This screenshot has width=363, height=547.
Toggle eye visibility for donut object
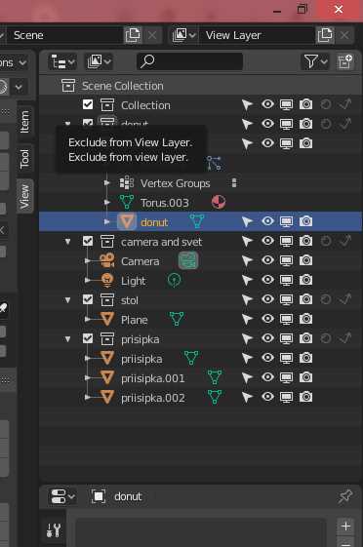[267, 221]
